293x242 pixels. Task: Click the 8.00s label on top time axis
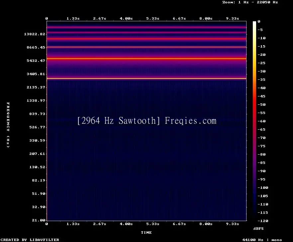click(x=206, y=19)
